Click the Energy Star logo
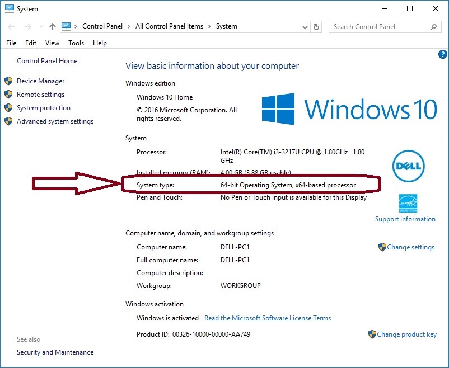Screen dimensions: 449x368 coord(408,204)
